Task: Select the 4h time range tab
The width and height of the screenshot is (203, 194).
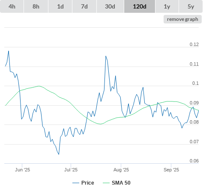Action: (12, 6)
